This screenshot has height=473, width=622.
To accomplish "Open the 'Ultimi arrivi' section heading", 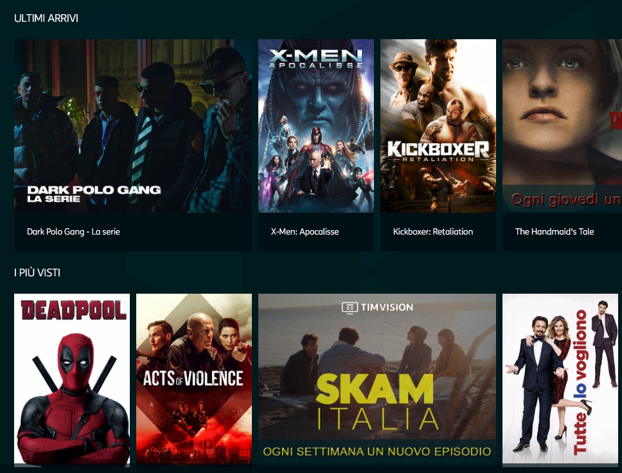I will pyautogui.click(x=46, y=18).
